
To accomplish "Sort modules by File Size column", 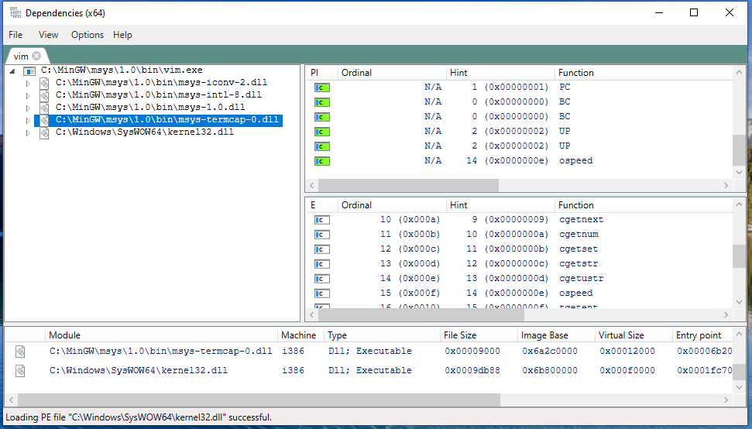I will coord(465,335).
